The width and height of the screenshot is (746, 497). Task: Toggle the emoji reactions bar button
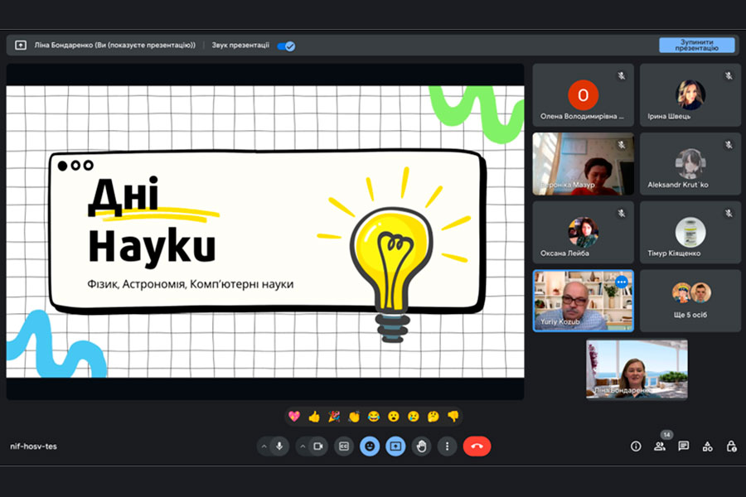pos(370,446)
